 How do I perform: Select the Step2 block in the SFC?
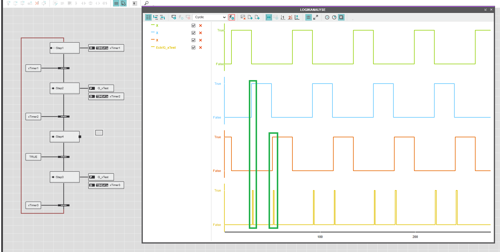click(64, 88)
